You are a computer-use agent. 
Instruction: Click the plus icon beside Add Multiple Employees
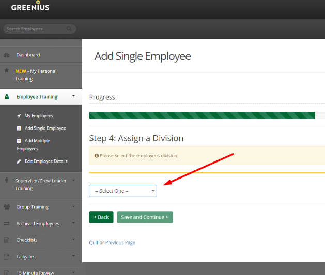pyautogui.click(x=19, y=141)
